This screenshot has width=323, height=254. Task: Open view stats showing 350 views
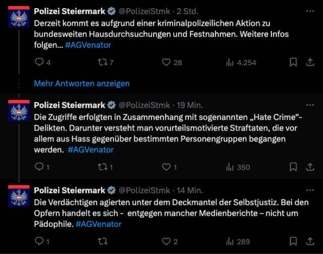point(230,167)
